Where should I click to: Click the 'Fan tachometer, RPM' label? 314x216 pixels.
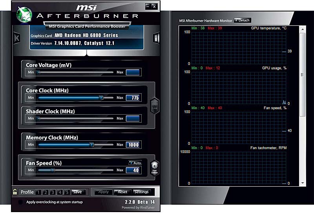pos(268,148)
